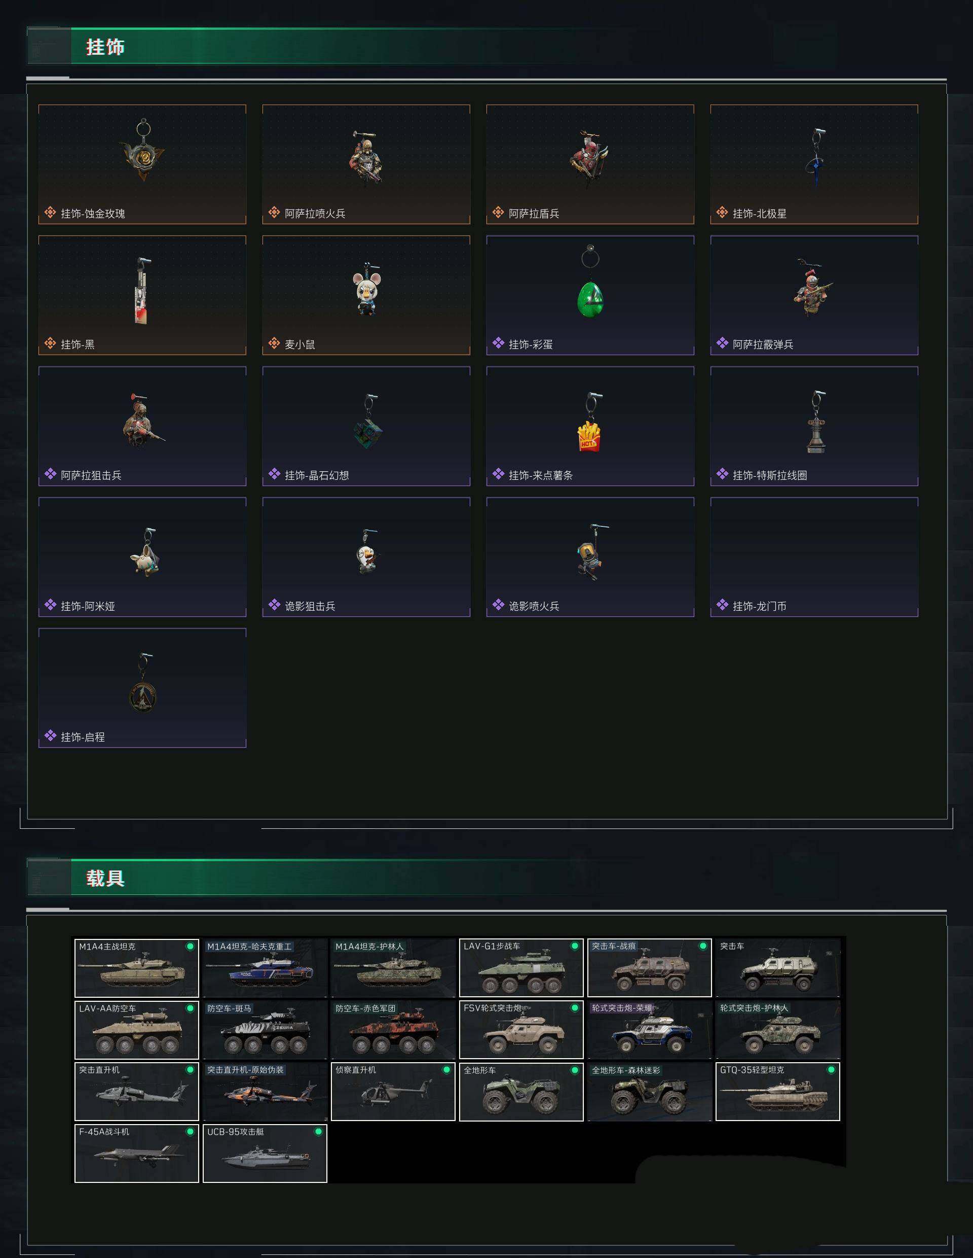The image size is (973, 1258).
Task: Choose the 突击直升机-原始伪装 helicopter skin
Action: pos(265,1092)
